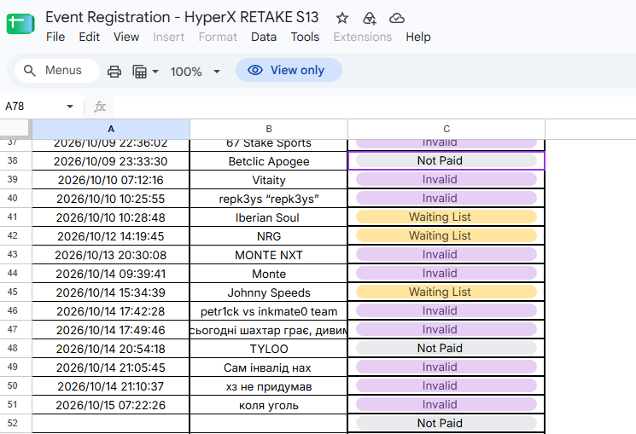Click the Сам інвалід нах cell
636x434 pixels.
pyautogui.click(x=269, y=367)
